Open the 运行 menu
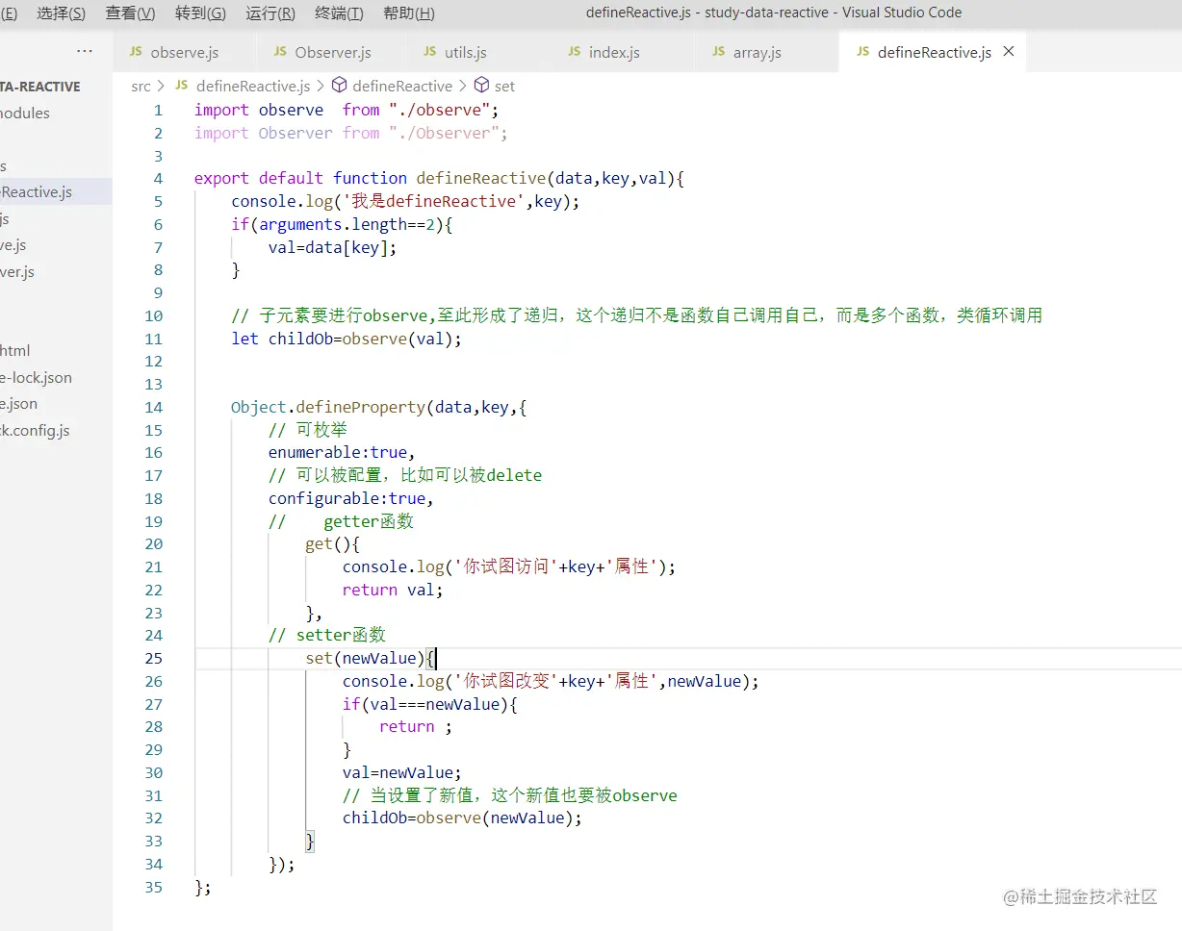 (x=270, y=13)
